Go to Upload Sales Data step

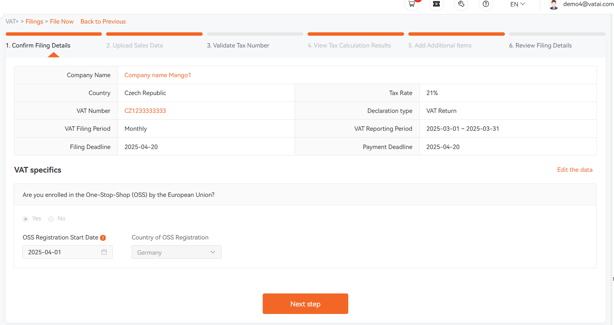coord(135,45)
